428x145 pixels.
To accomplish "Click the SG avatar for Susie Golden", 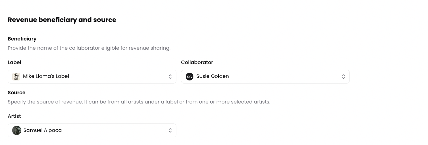I will [x=190, y=77].
